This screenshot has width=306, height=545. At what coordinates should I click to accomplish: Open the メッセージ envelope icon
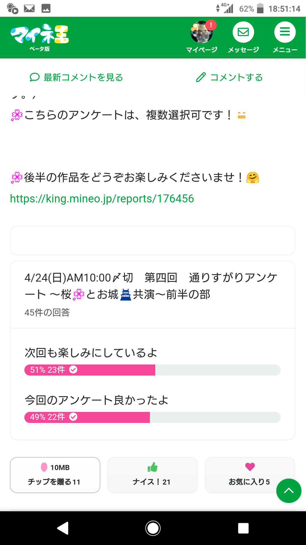[x=243, y=32]
